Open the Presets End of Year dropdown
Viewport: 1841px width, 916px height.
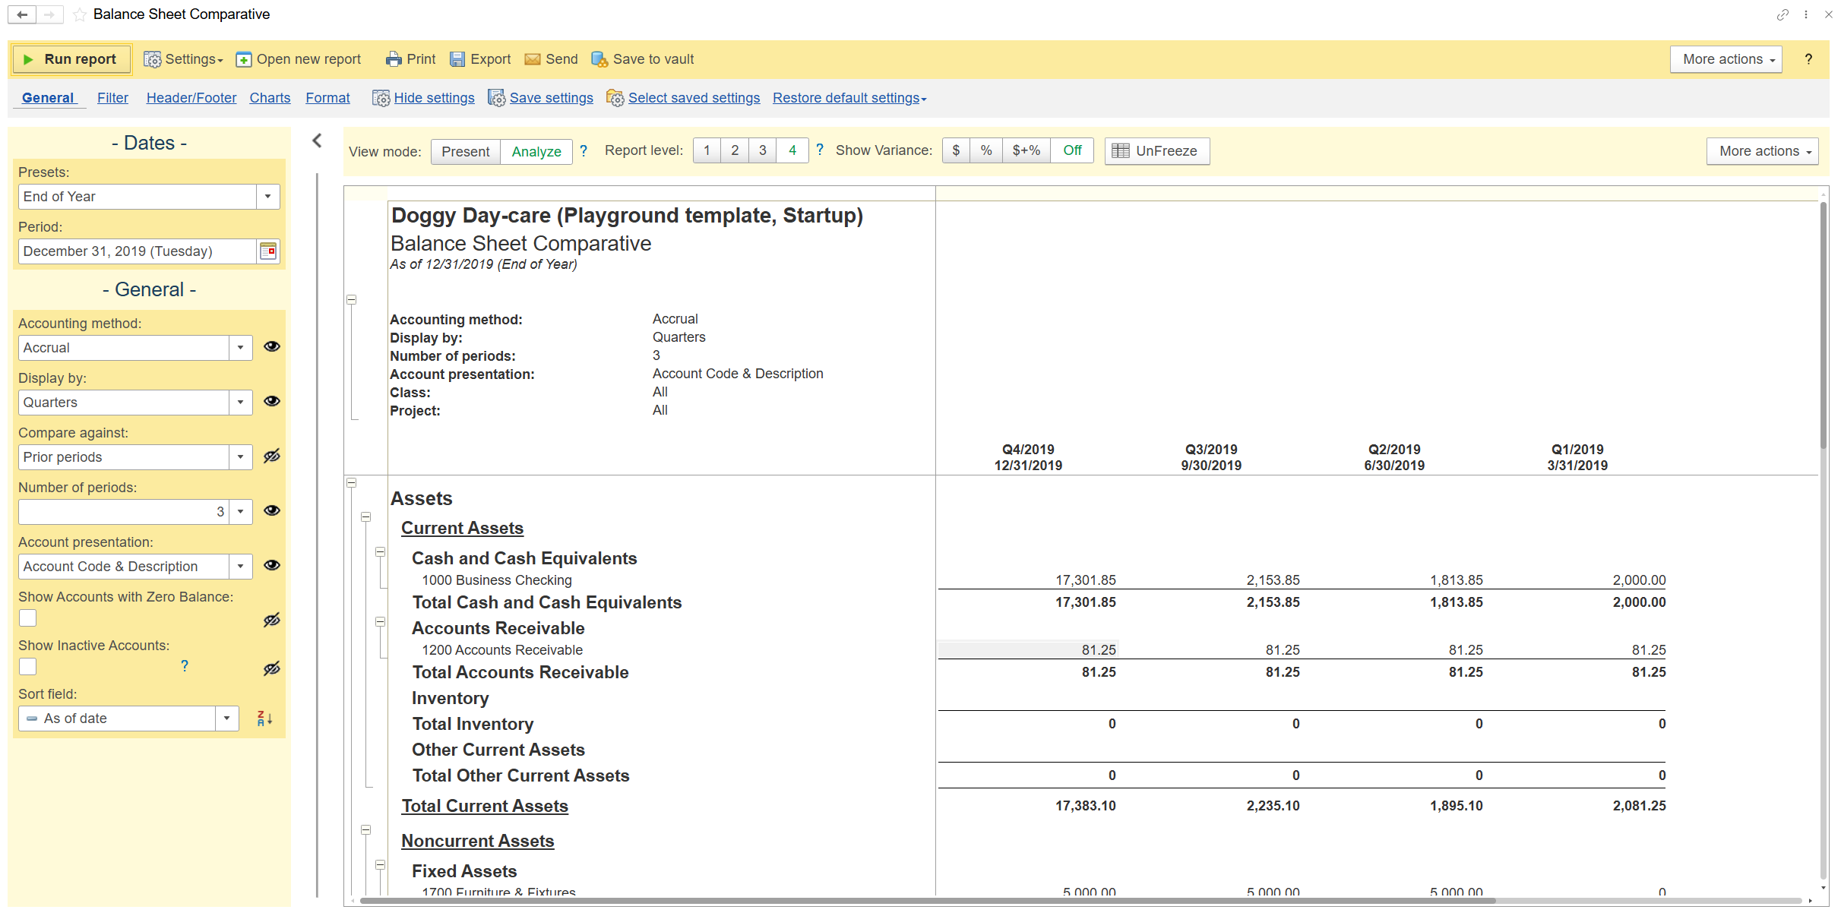point(267,197)
